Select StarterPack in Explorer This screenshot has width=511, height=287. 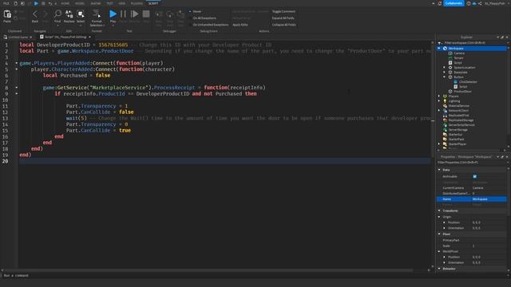pos(456,140)
